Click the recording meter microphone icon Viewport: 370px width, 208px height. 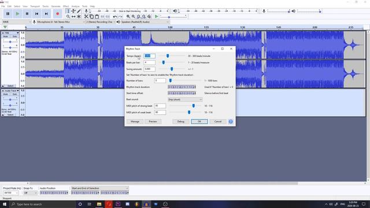86,11
